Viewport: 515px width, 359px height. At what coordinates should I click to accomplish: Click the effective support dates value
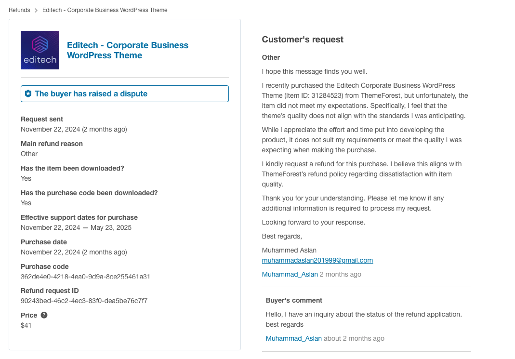(76, 227)
